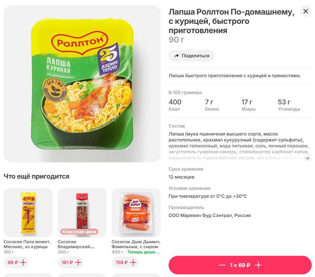Click the share arrow icon

click(x=177, y=56)
